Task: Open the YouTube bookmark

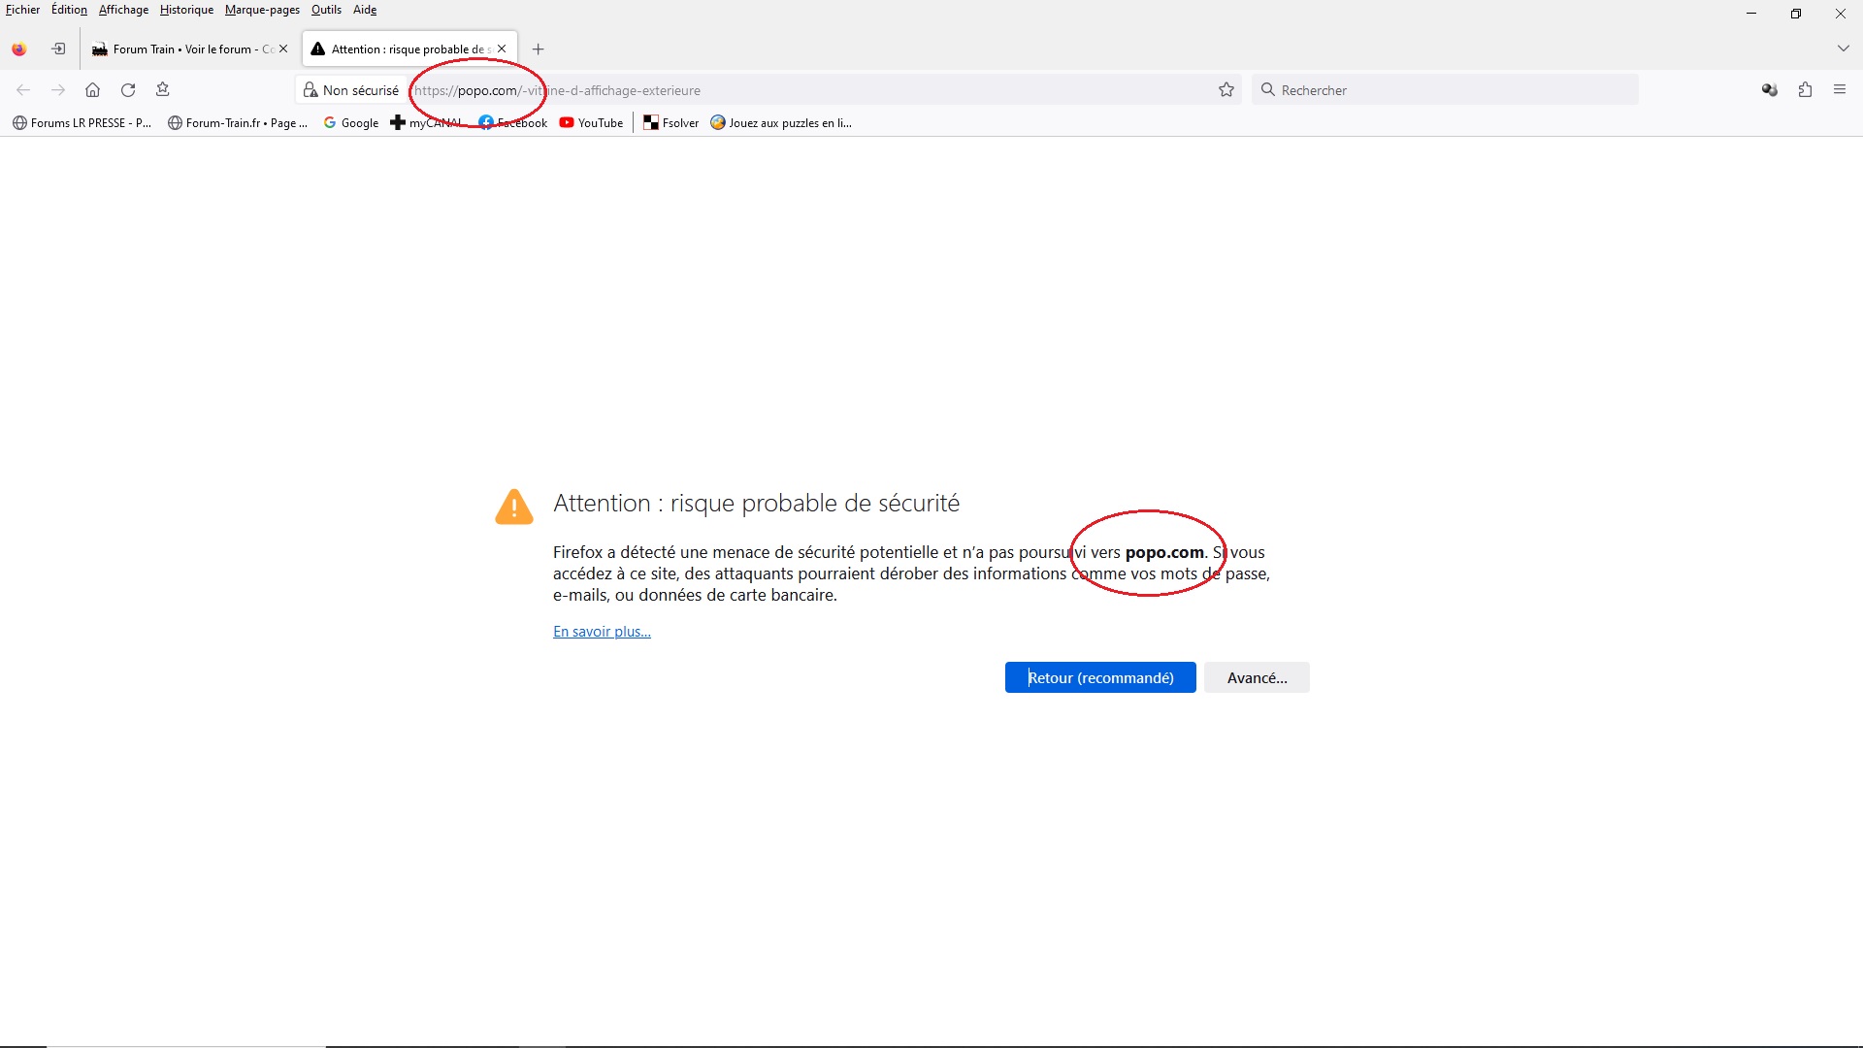Action: [x=592, y=123]
